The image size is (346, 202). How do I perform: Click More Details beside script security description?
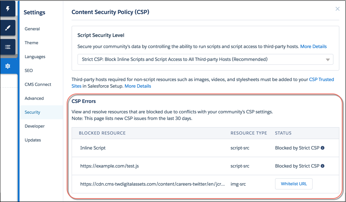(x=313, y=46)
